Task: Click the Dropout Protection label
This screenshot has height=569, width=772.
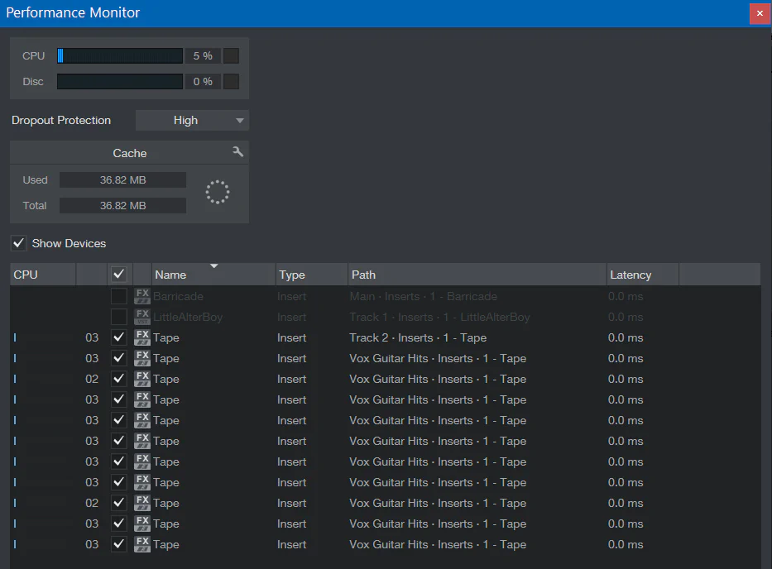Action: (61, 120)
